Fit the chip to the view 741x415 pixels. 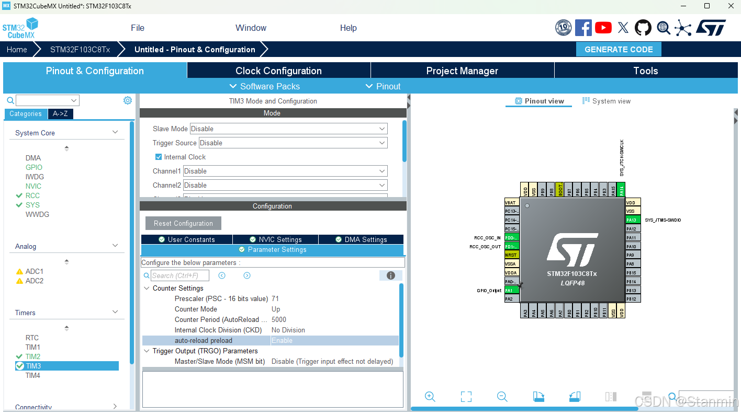466,397
